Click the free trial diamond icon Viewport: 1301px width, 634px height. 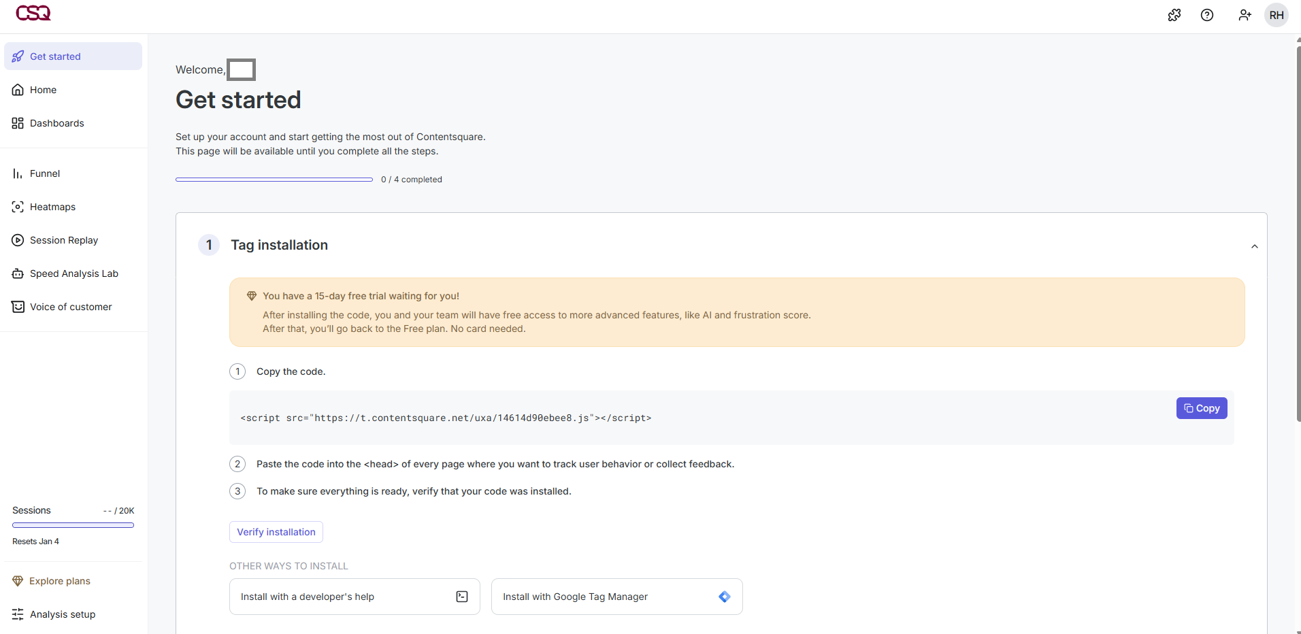pos(252,296)
